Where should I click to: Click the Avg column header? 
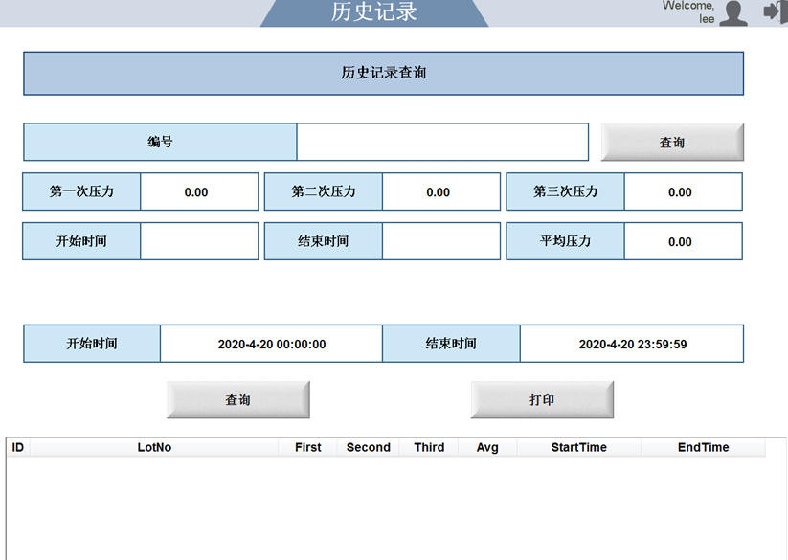487,447
